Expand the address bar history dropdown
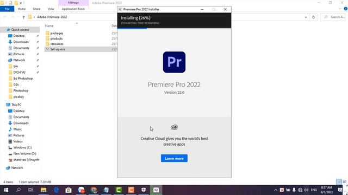The height and width of the screenshot is (195, 348). (x=306, y=17)
